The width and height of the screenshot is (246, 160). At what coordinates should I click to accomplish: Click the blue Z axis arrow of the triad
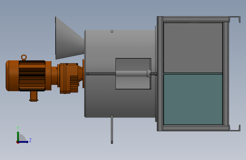point(24,142)
